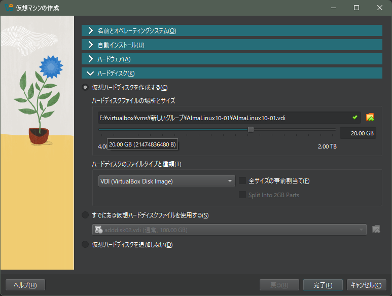Click the 20.00 GB size input field
This screenshot has width=392, height=296.
pyautogui.click(x=358, y=133)
